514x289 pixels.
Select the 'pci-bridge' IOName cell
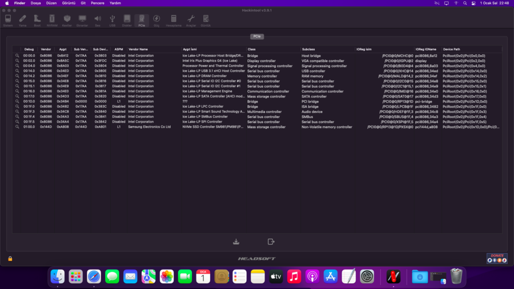pos(424,101)
